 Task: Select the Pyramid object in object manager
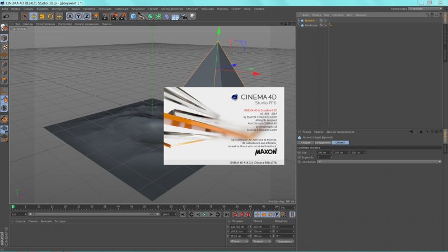tap(310, 21)
